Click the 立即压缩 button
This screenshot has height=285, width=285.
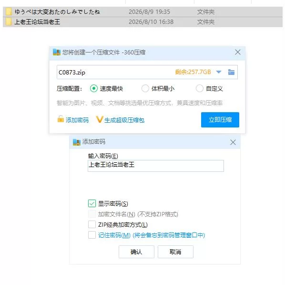(x=220, y=120)
